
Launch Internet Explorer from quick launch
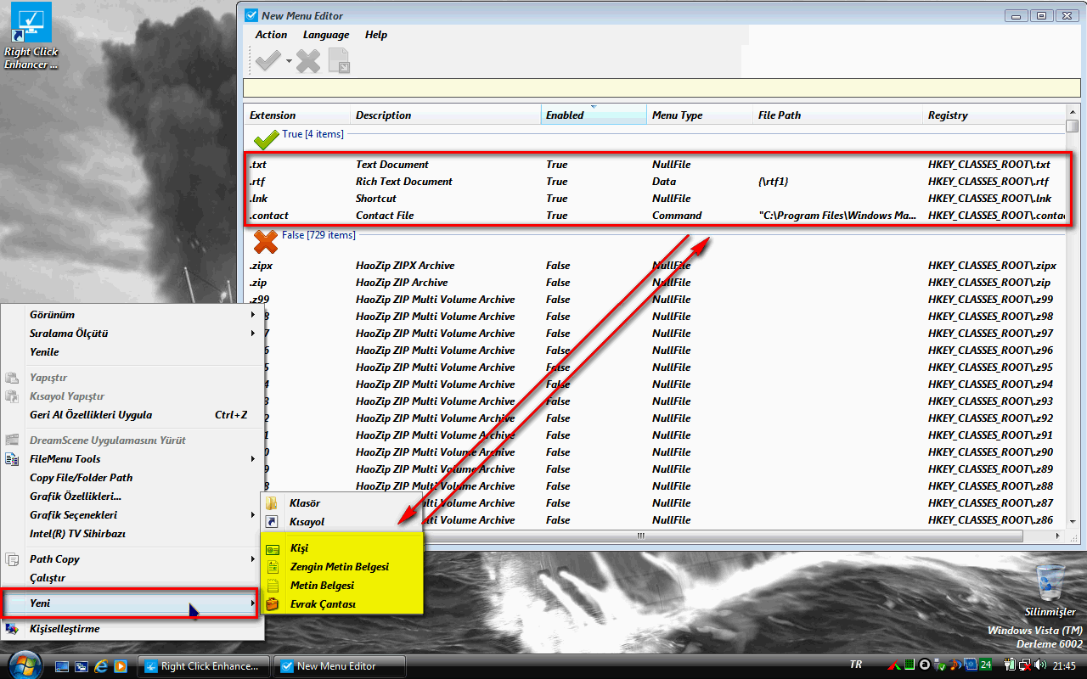101,666
